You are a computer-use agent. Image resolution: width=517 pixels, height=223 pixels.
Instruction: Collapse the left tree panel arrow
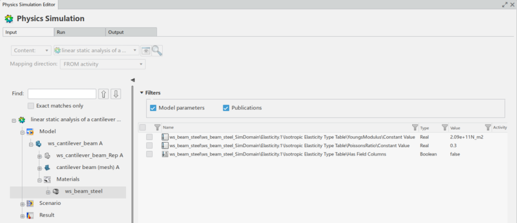(x=133, y=80)
